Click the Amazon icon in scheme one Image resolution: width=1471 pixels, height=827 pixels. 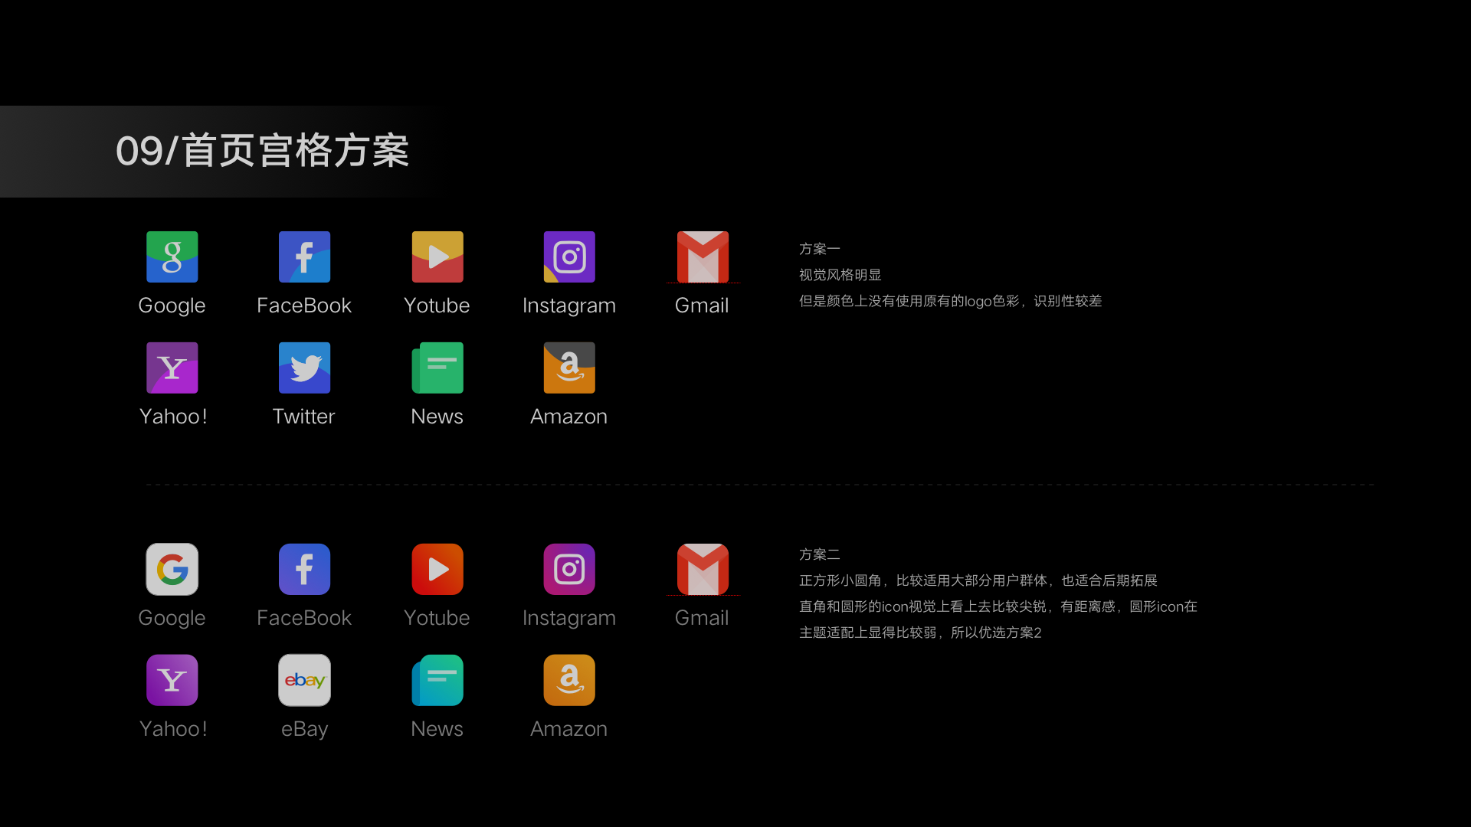[569, 368]
